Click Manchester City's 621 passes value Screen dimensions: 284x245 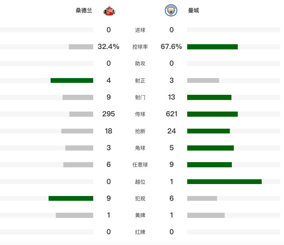[172, 114]
